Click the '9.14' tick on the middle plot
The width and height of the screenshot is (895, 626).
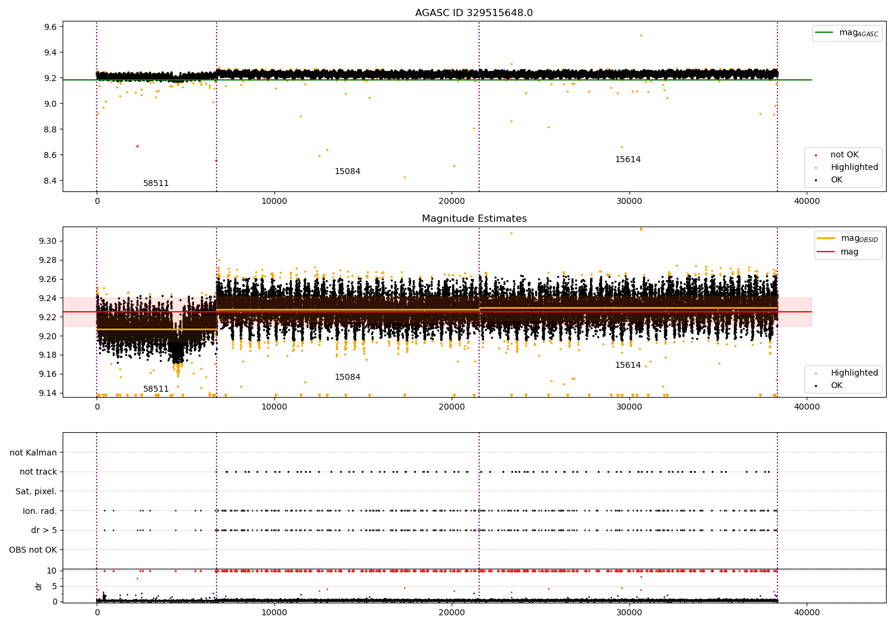pos(48,393)
